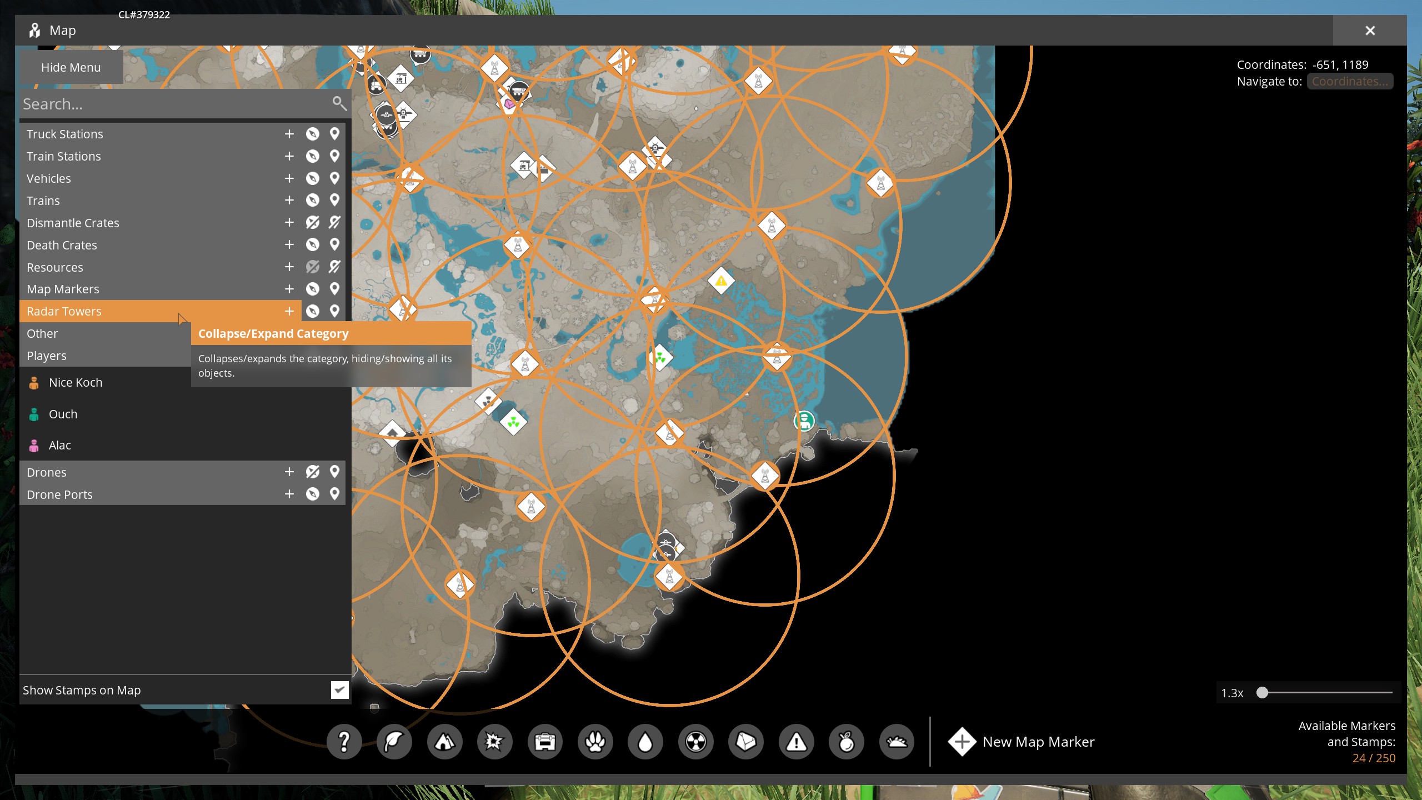Expand the Drone Ports category
The width and height of the screenshot is (1422, 800).
[289, 494]
